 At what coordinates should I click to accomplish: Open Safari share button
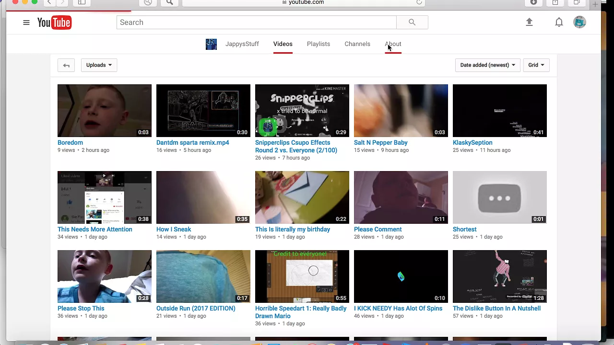pyautogui.click(x=555, y=2)
